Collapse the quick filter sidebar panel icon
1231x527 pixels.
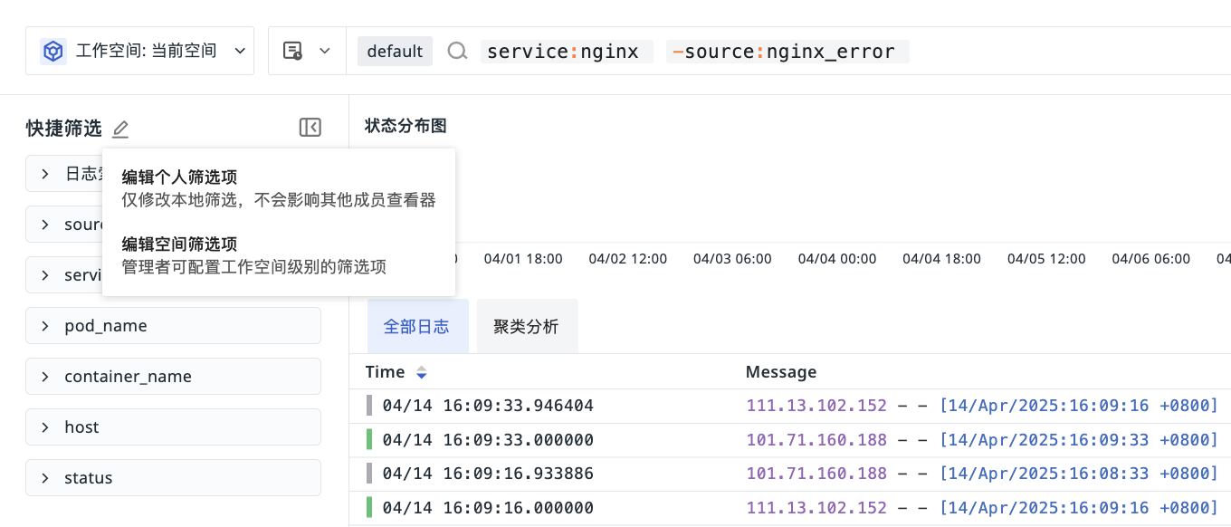pos(310,128)
